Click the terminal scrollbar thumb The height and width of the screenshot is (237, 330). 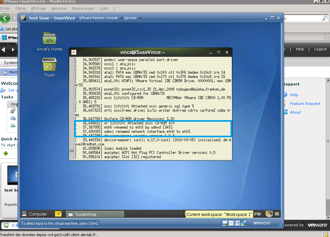72,151
